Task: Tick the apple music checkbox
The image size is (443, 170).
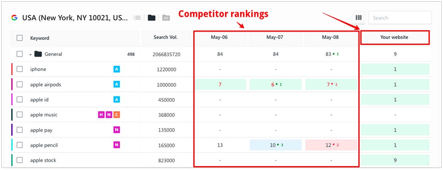Action: click(19, 115)
